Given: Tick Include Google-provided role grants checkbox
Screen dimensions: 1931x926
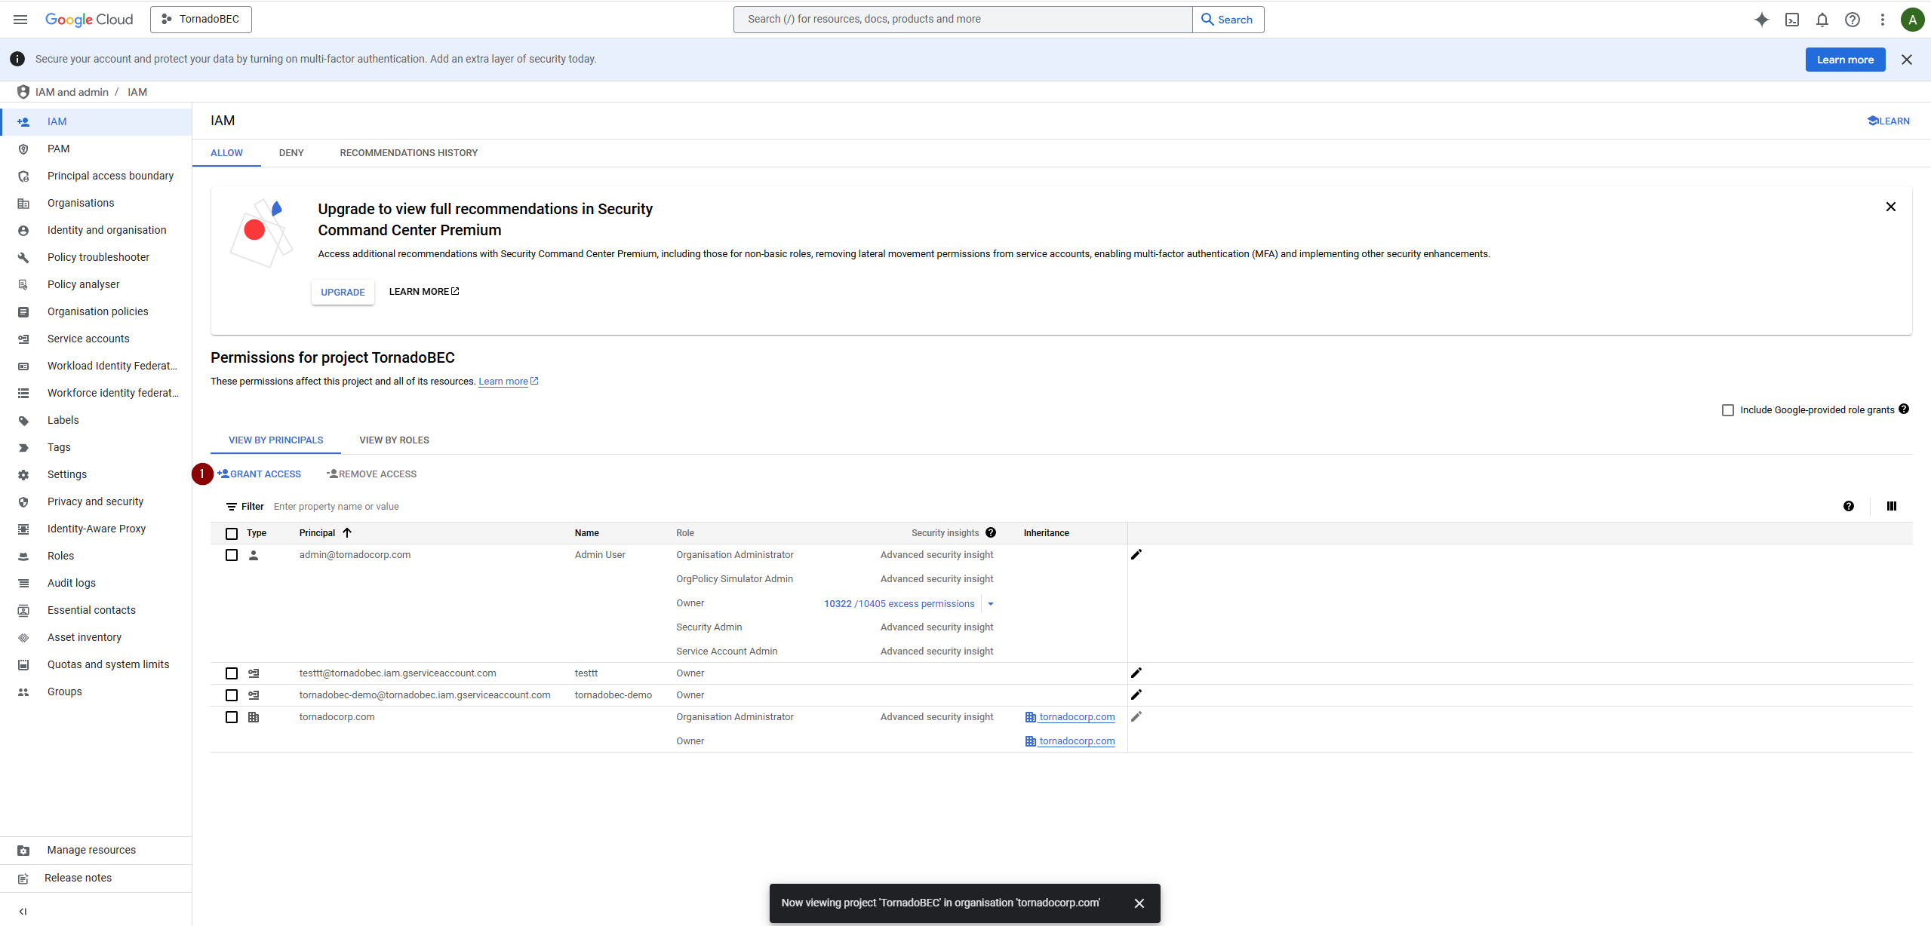Looking at the screenshot, I should coord(1727,410).
